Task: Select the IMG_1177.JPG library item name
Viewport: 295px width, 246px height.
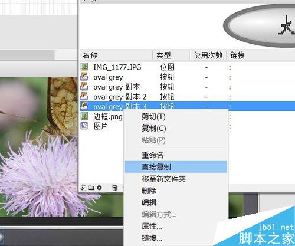Action: pyautogui.click(x=117, y=67)
